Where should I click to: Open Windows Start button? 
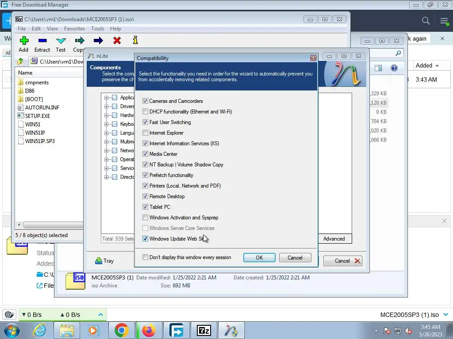click(x=12, y=331)
